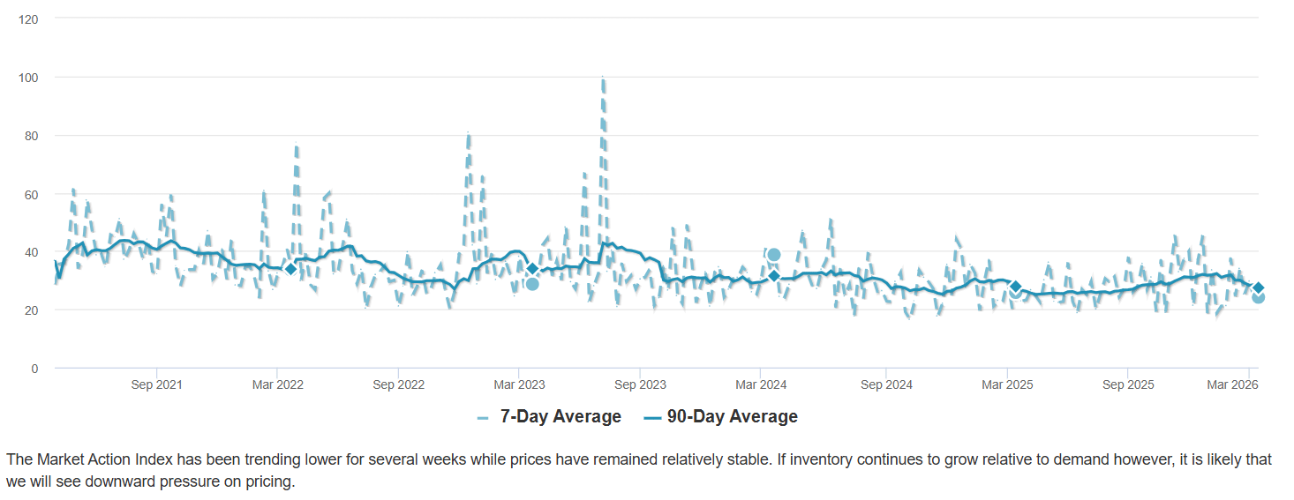This screenshot has height=500, width=1294.
Task: Click the solid line symbol beside 90-Day Average
Action: click(x=652, y=417)
